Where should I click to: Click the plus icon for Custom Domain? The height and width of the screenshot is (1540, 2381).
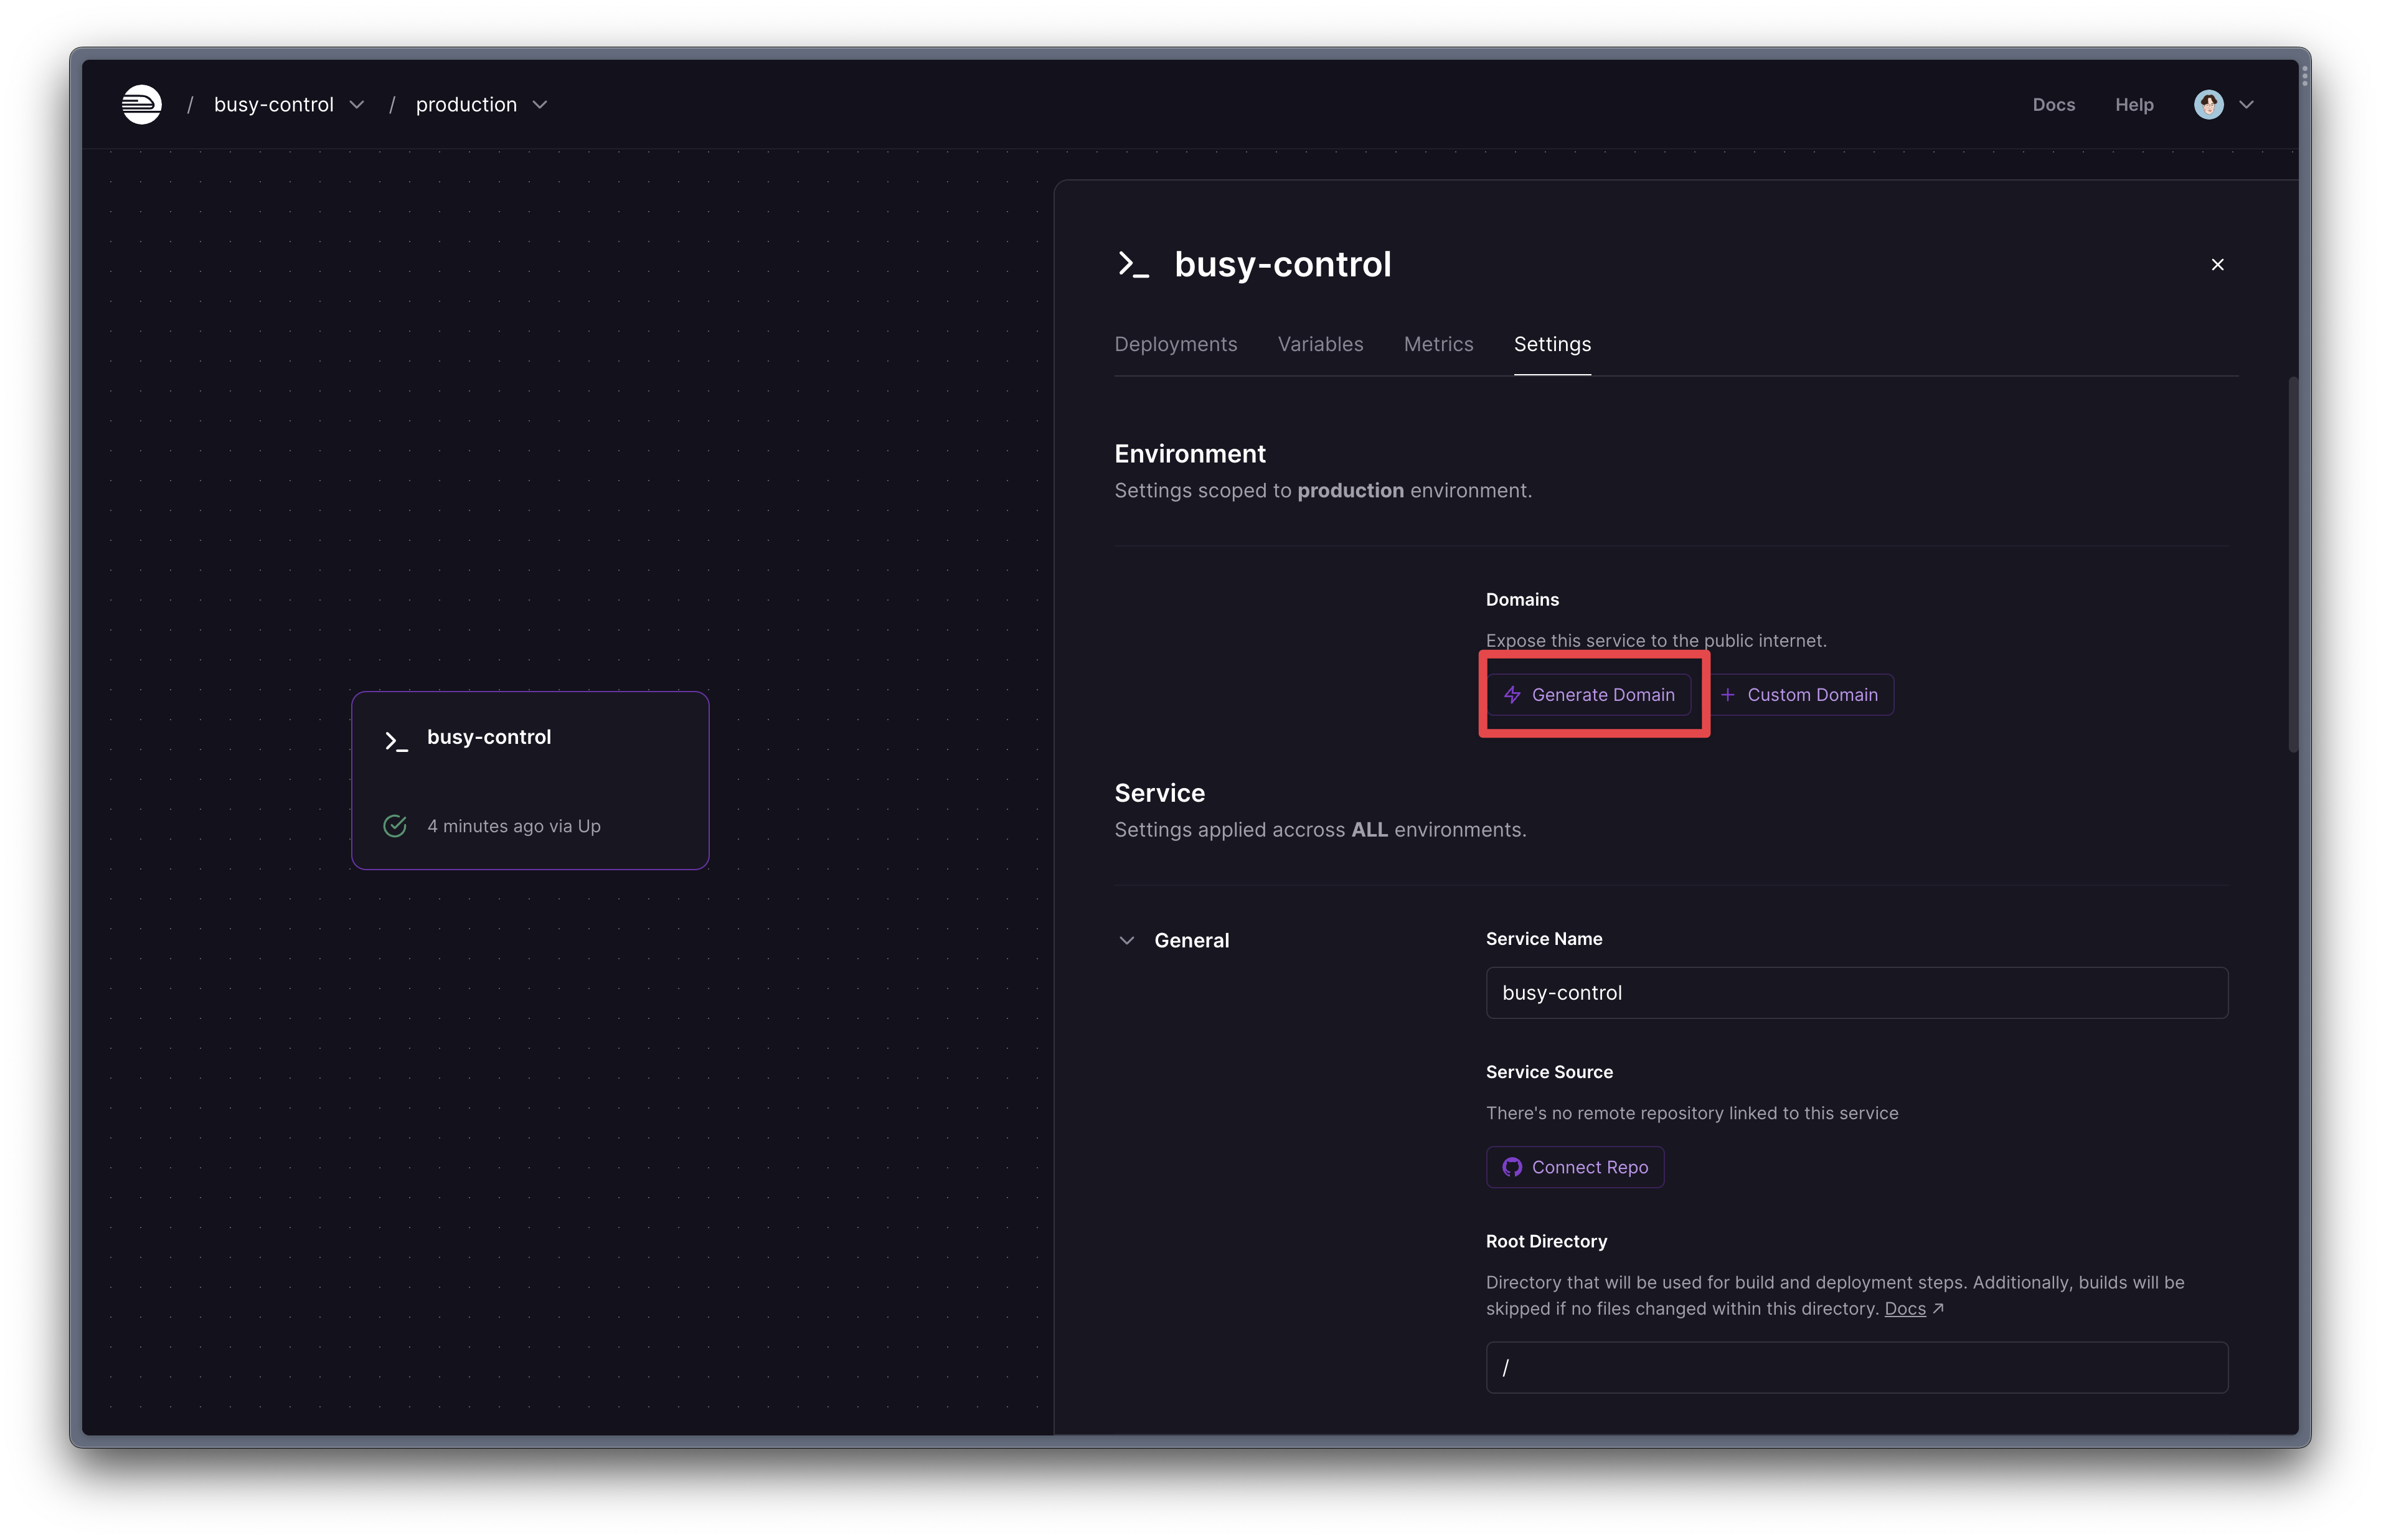[x=1727, y=695]
